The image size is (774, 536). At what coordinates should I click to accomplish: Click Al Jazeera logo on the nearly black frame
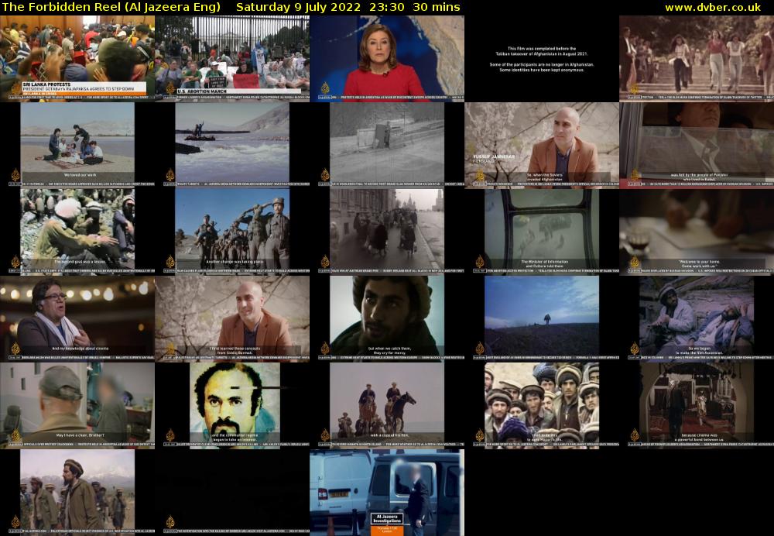(170, 522)
